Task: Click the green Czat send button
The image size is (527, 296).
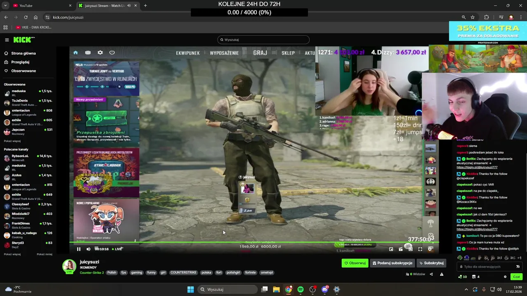Action: pos(516,277)
